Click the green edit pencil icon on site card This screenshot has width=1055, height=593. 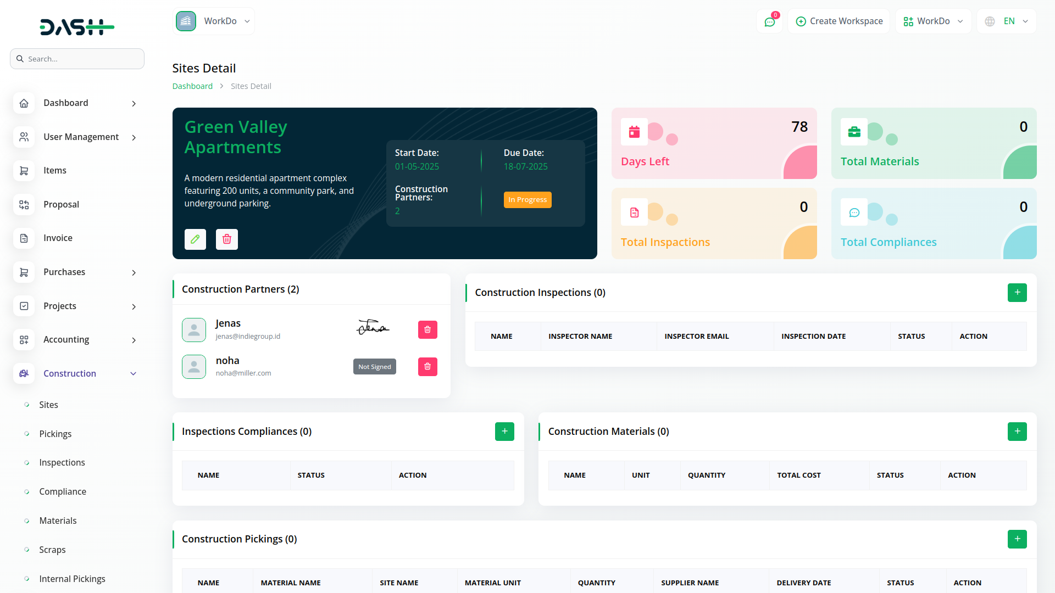coord(195,239)
